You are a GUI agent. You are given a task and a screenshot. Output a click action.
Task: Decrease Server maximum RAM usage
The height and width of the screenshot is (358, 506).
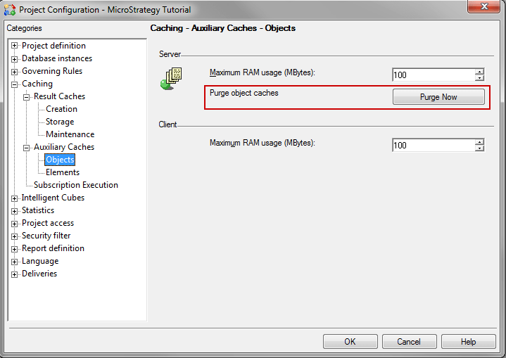click(479, 78)
